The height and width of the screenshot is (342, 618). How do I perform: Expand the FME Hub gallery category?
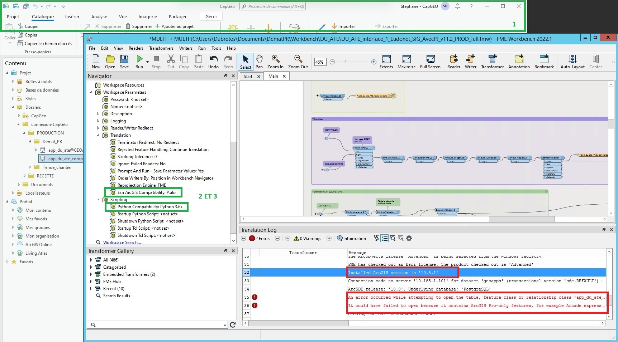click(x=91, y=282)
